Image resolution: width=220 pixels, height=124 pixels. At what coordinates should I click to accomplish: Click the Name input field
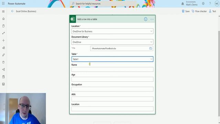coord(112,69)
